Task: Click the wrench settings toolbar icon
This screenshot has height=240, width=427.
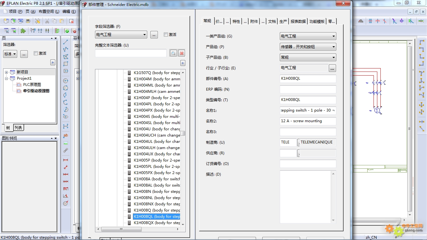Action: (38, 21)
